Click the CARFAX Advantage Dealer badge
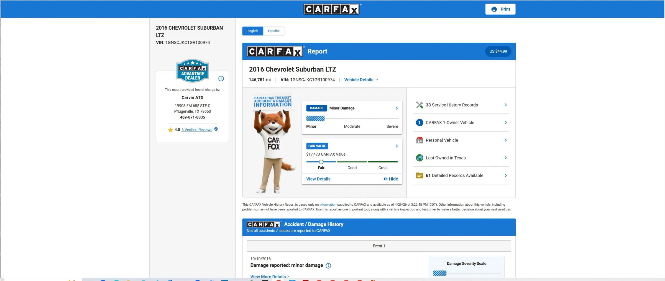Image resolution: width=665 pixels, height=281 pixels. click(193, 71)
